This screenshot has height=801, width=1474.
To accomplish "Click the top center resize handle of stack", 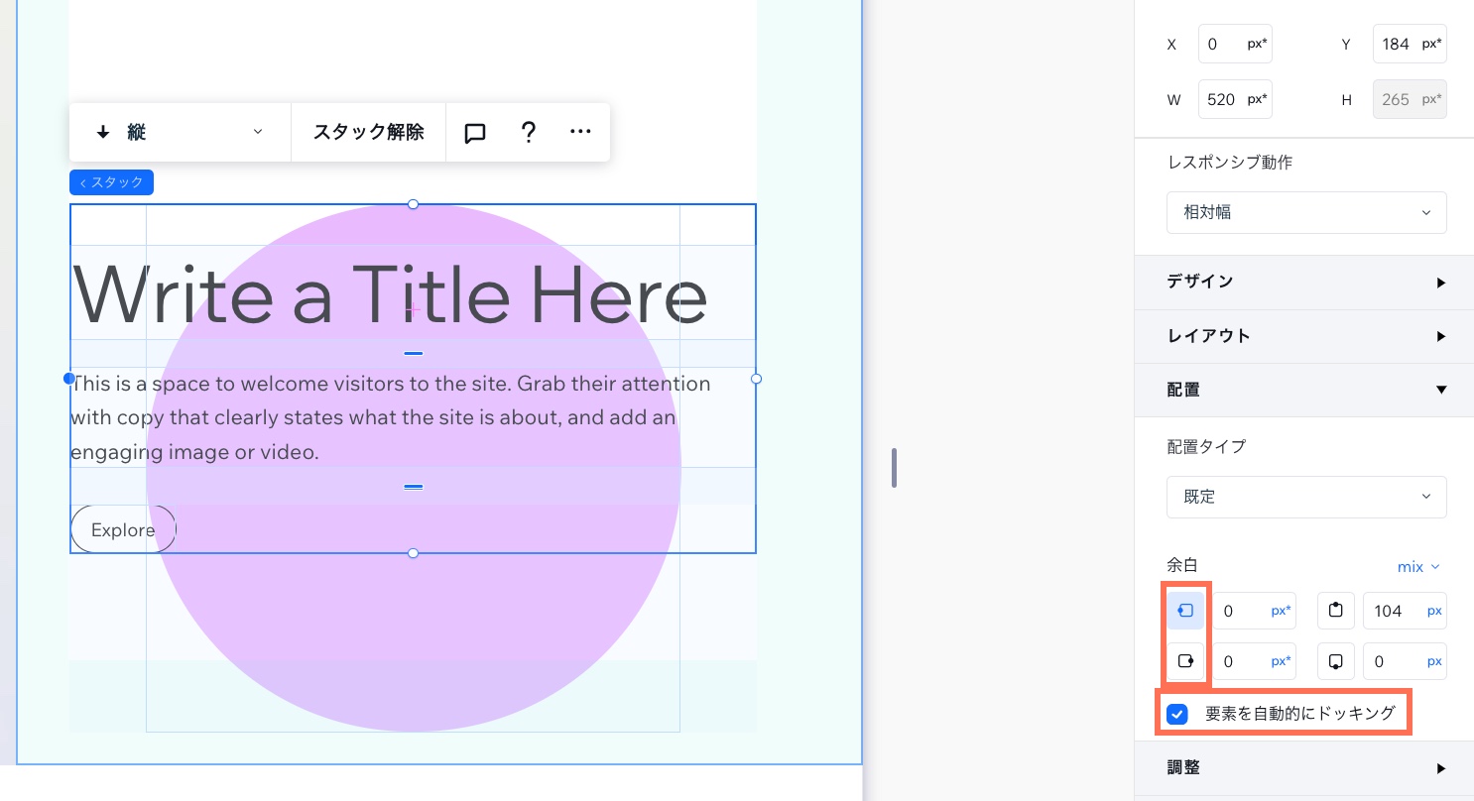I will point(413,204).
